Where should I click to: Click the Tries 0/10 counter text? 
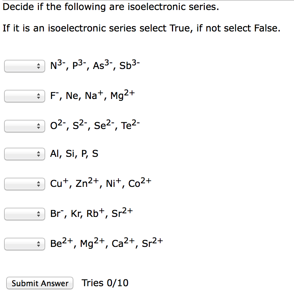(x=105, y=283)
